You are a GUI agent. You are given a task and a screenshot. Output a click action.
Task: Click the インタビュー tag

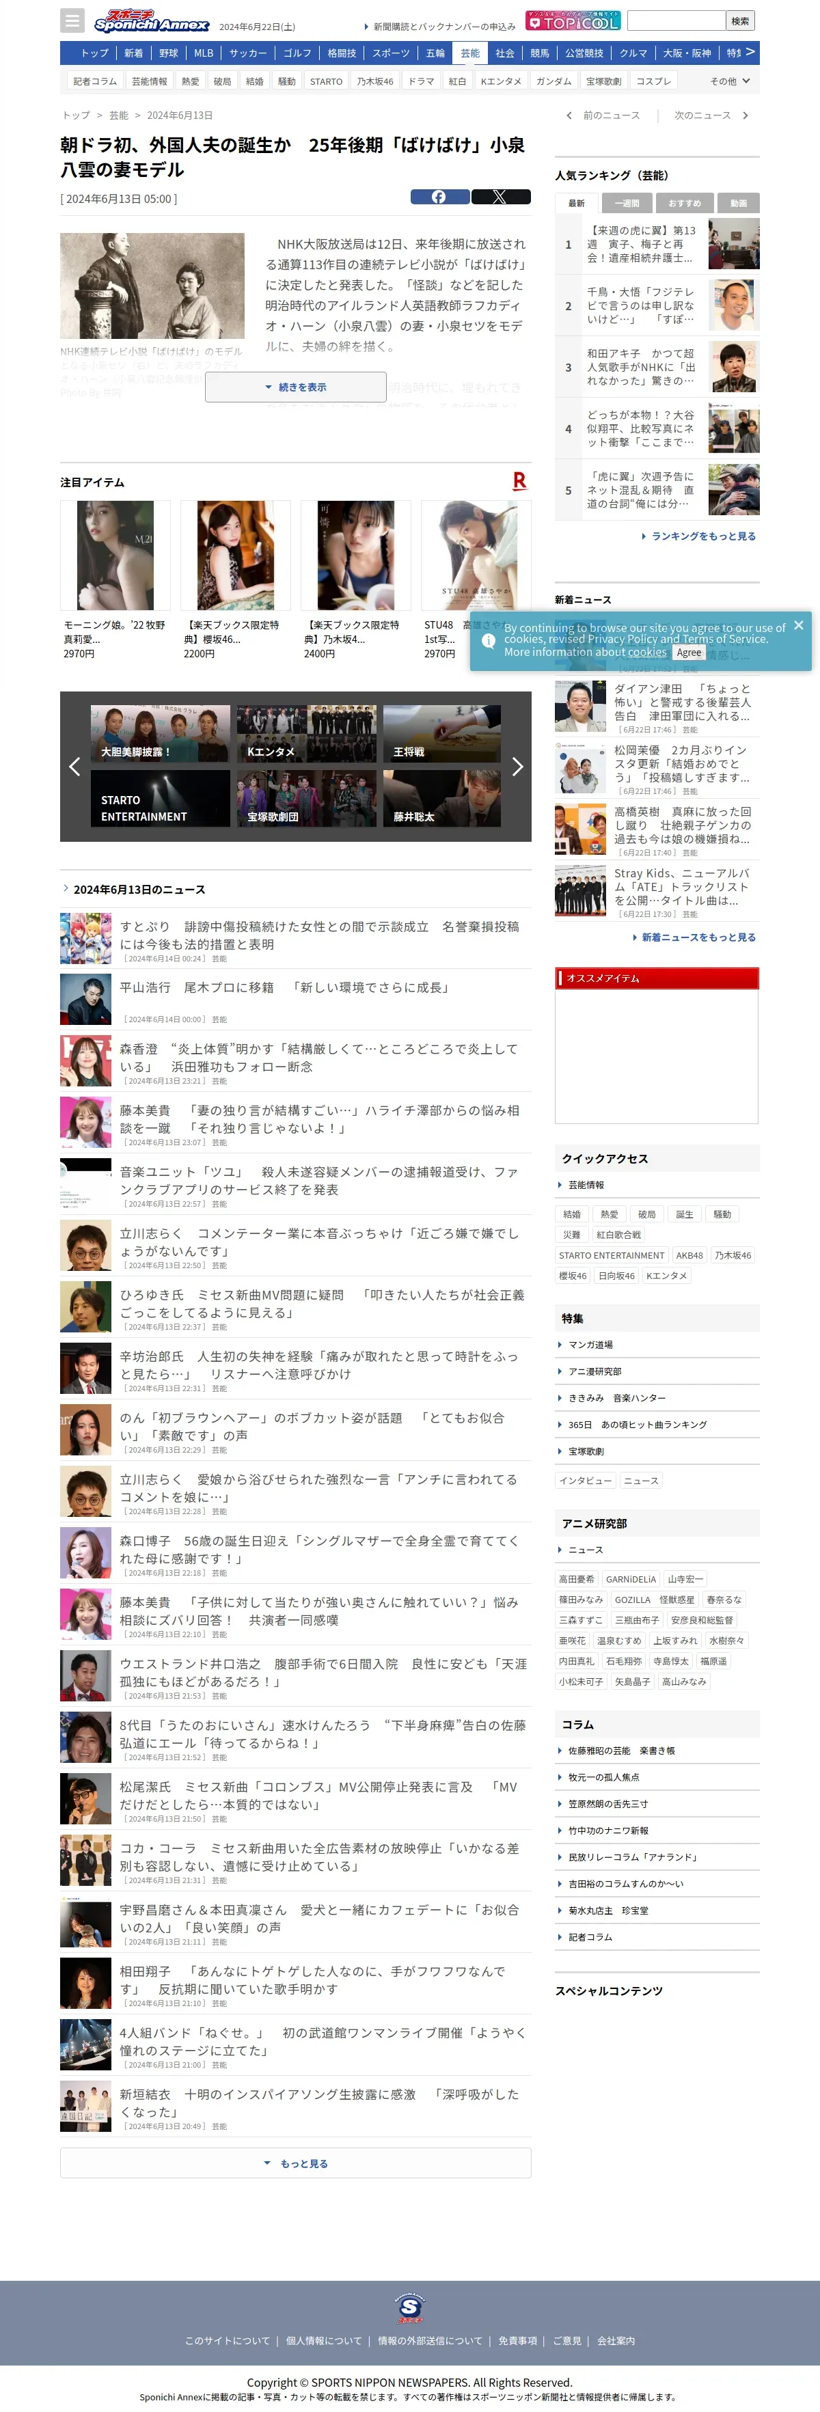(x=585, y=1479)
